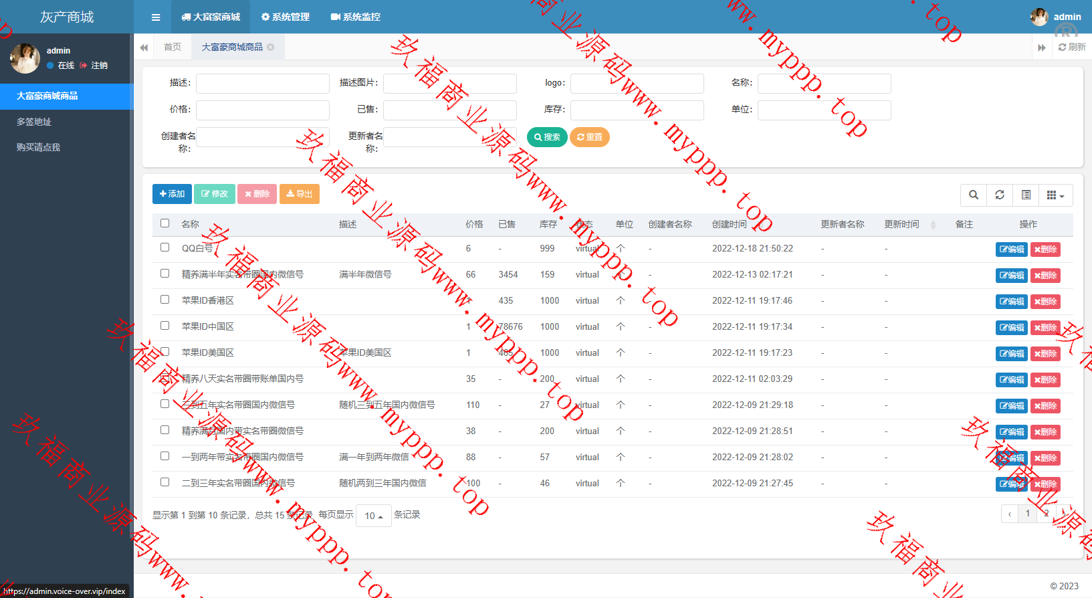Refresh the table with the toolbar icon
Viewport: 1092px width, 598px height.
[x=1000, y=195]
